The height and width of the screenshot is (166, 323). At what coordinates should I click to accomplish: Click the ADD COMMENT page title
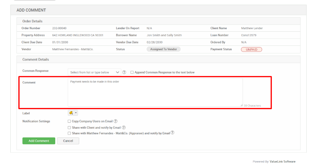31,10
